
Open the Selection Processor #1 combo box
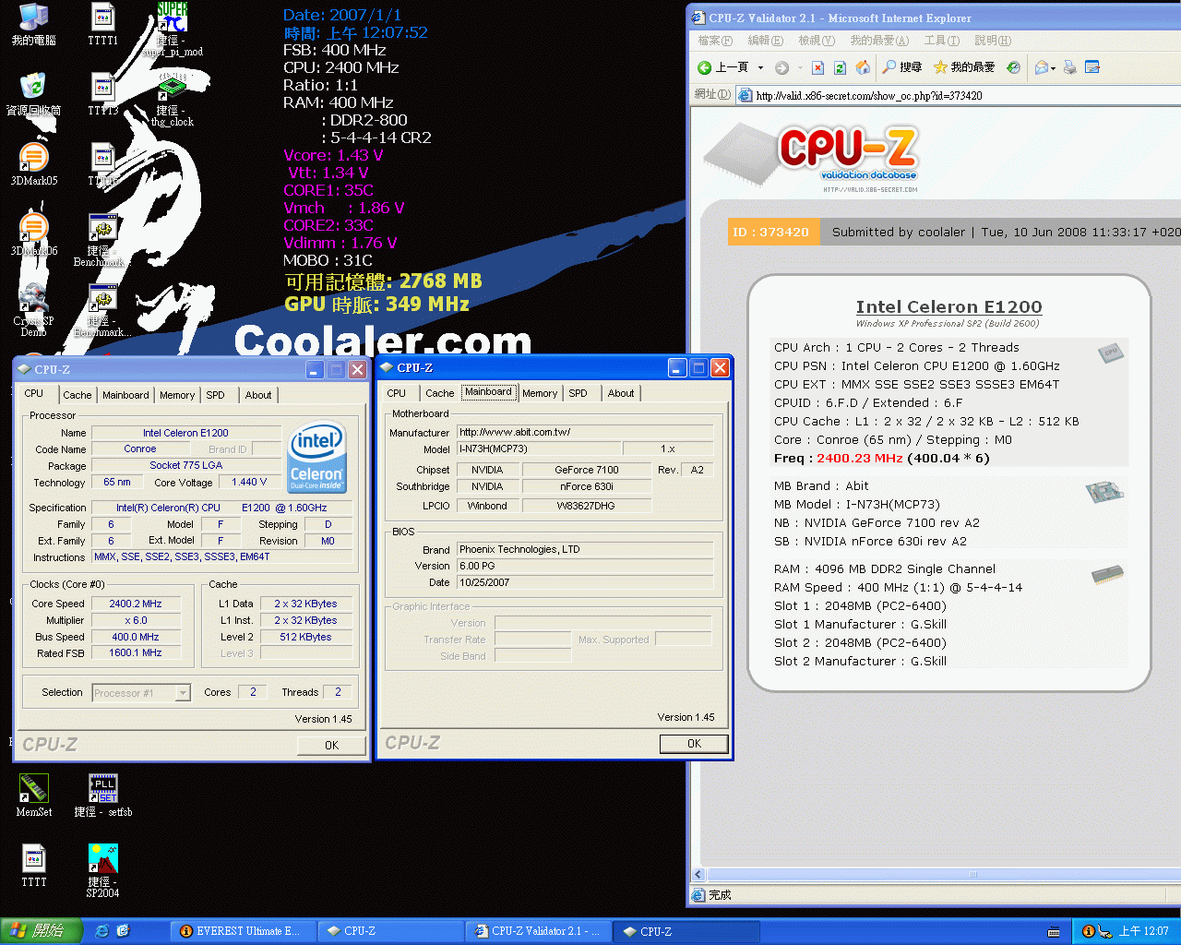(x=142, y=693)
